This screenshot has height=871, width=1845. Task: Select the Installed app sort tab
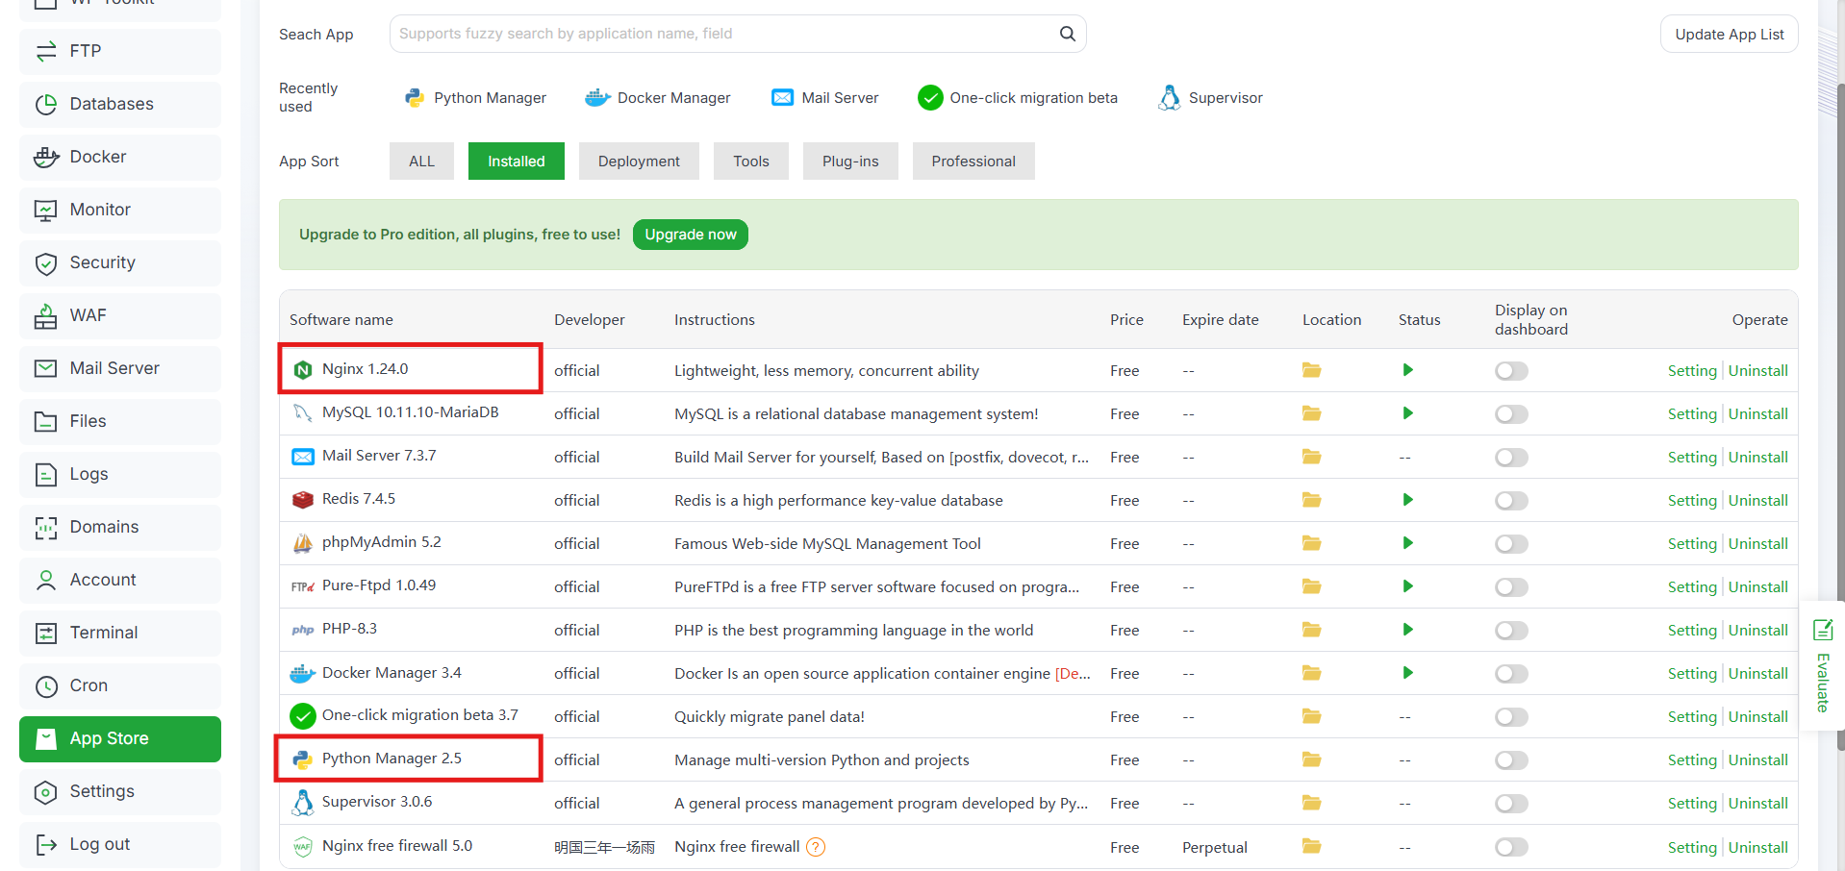pyautogui.click(x=516, y=162)
